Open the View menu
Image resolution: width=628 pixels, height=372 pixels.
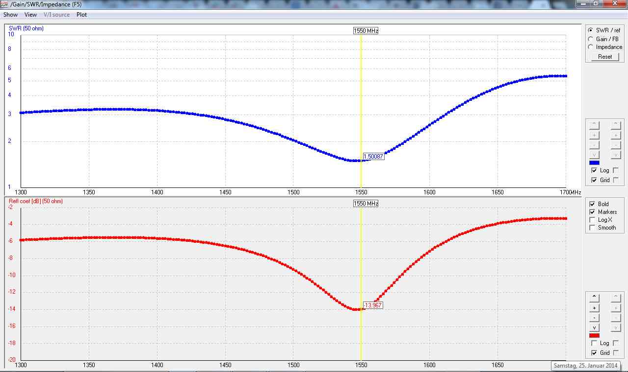click(30, 15)
